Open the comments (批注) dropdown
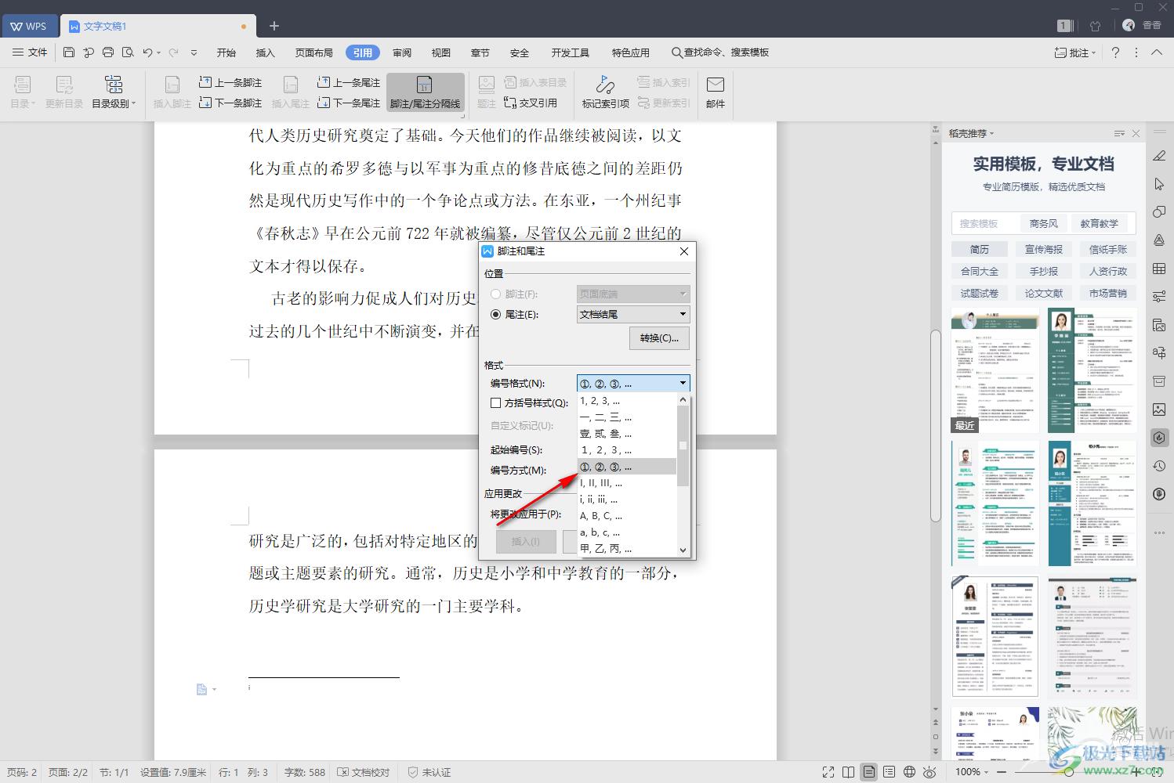 (1075, 52)
